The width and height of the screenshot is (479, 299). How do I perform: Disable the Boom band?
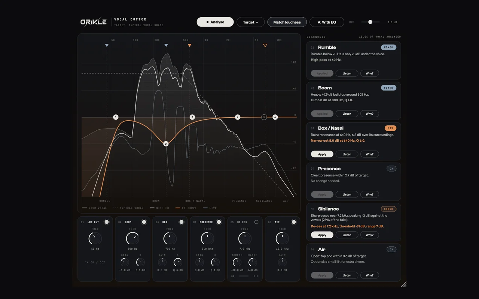pyautogui.click(x=144, y=222)
